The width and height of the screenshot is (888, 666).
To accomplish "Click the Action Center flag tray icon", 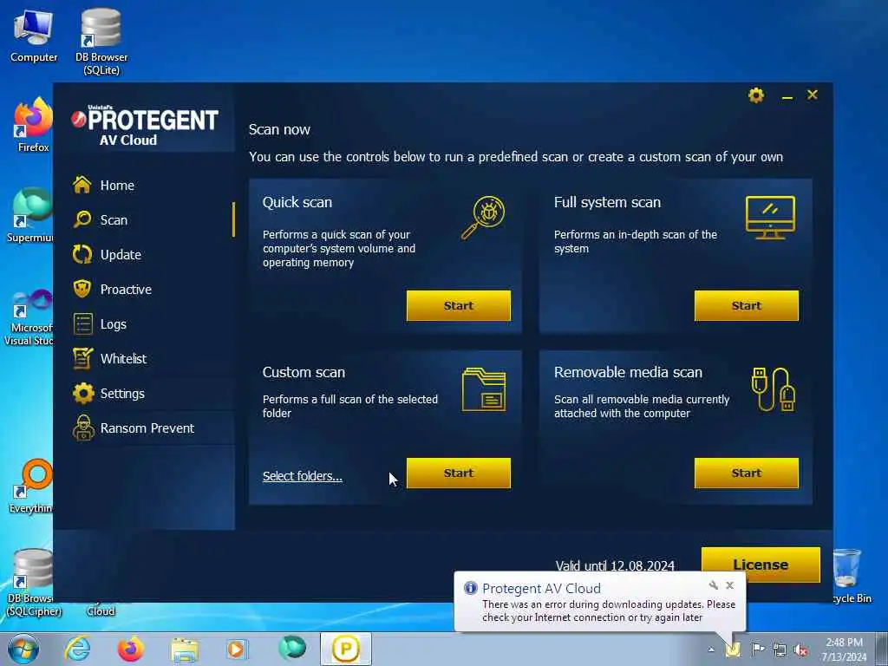I will tap(757, 649).
